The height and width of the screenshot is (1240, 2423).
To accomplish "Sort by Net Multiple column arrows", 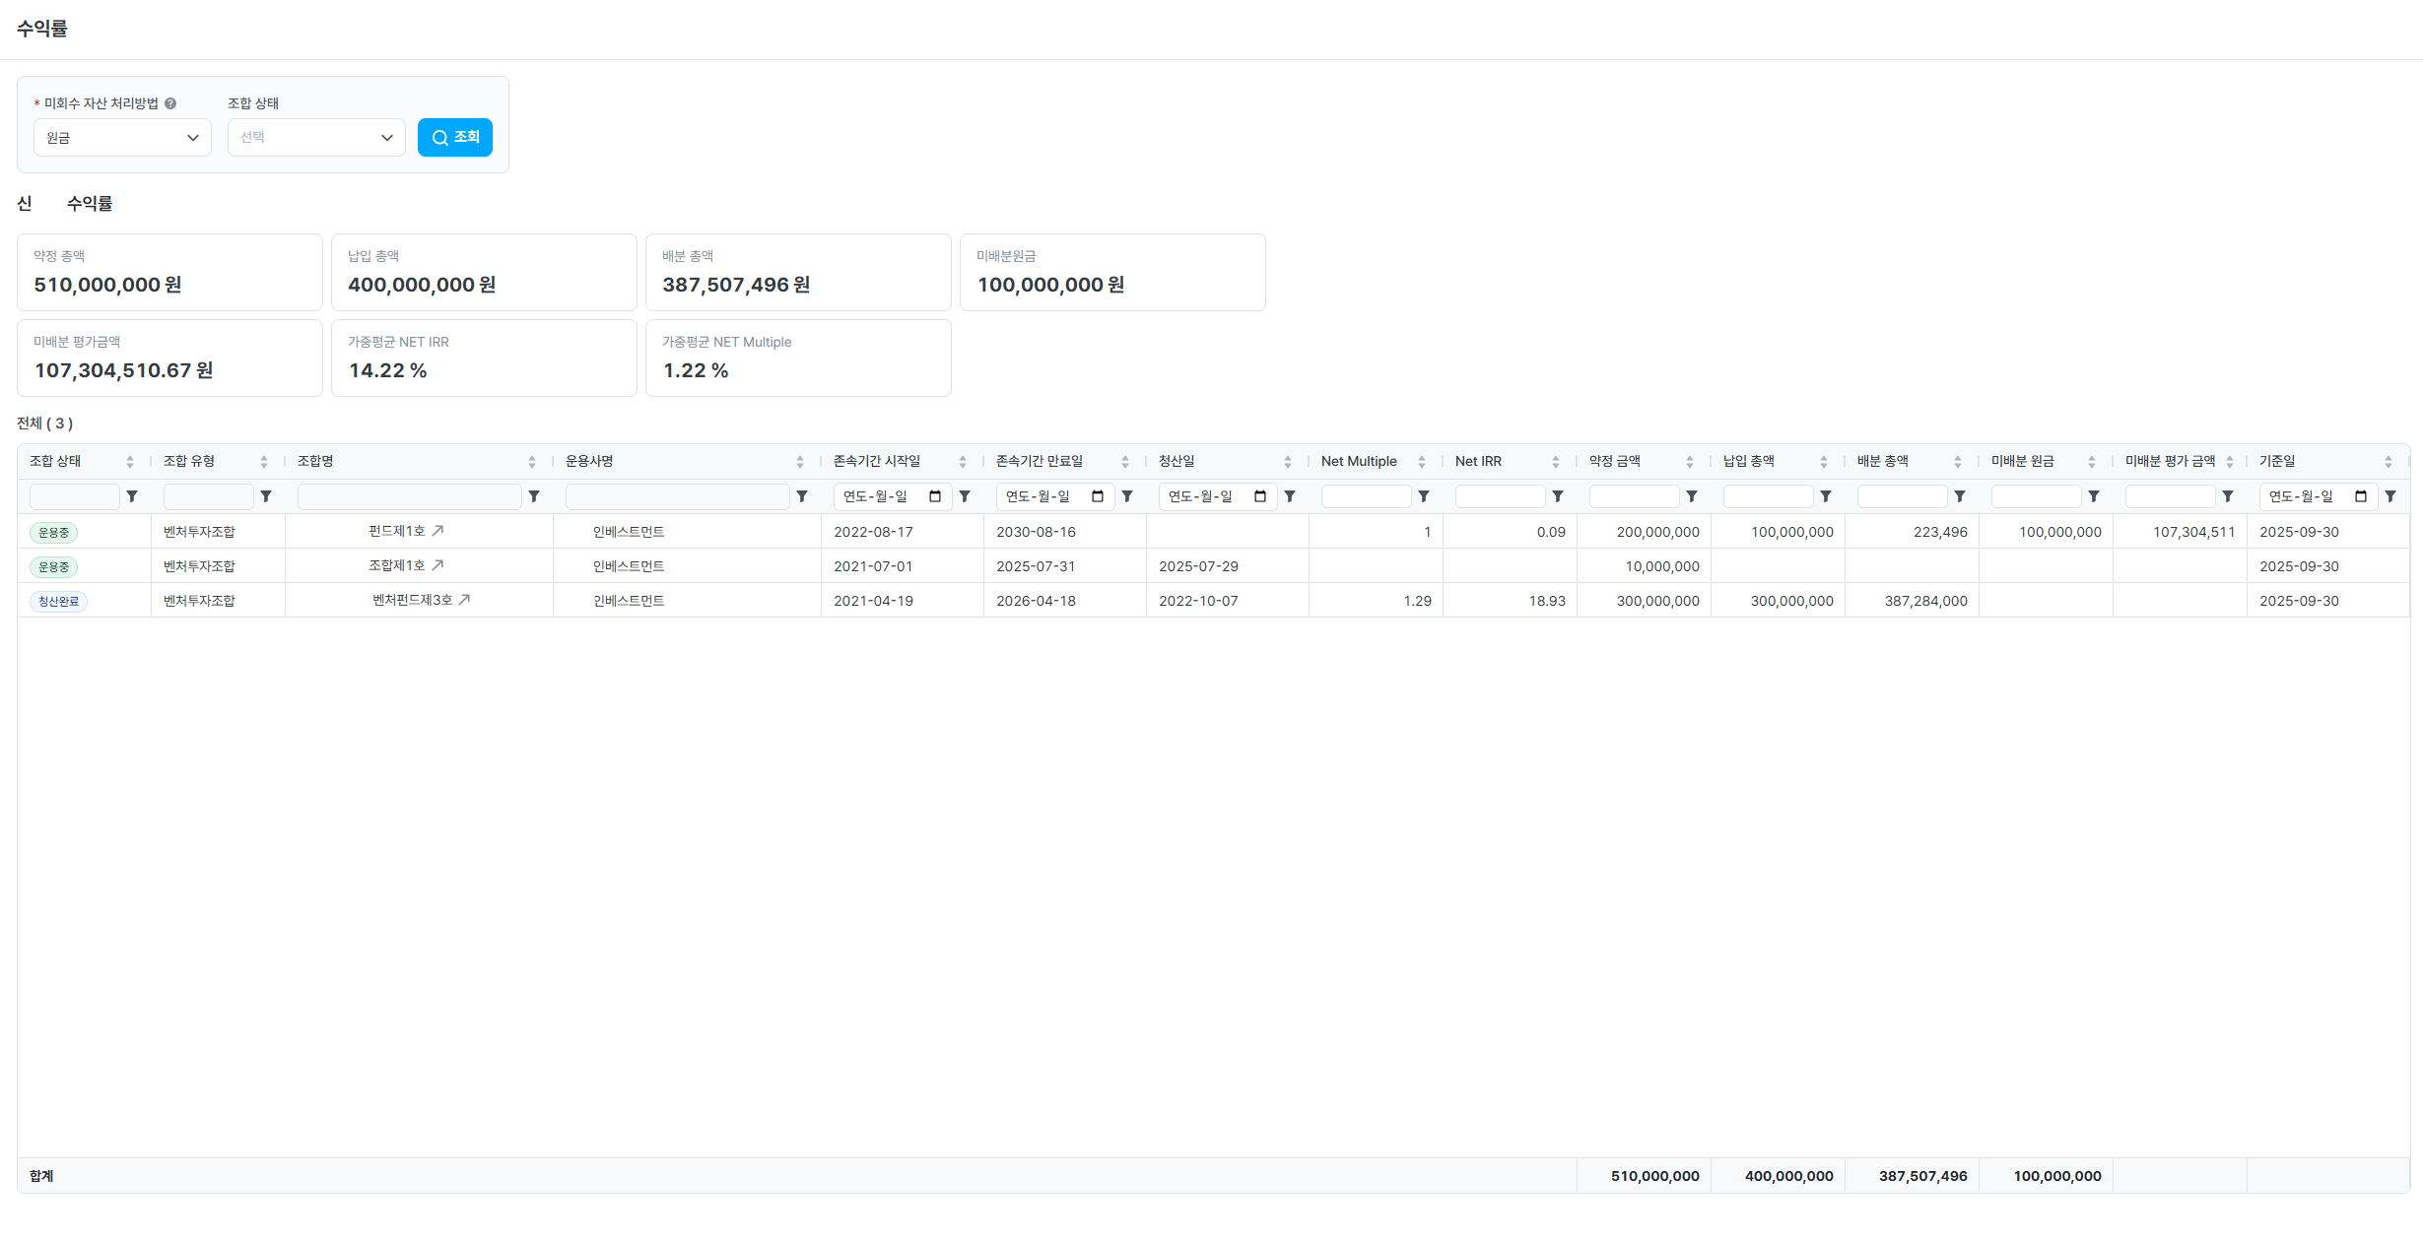I will click(1422, 462).
